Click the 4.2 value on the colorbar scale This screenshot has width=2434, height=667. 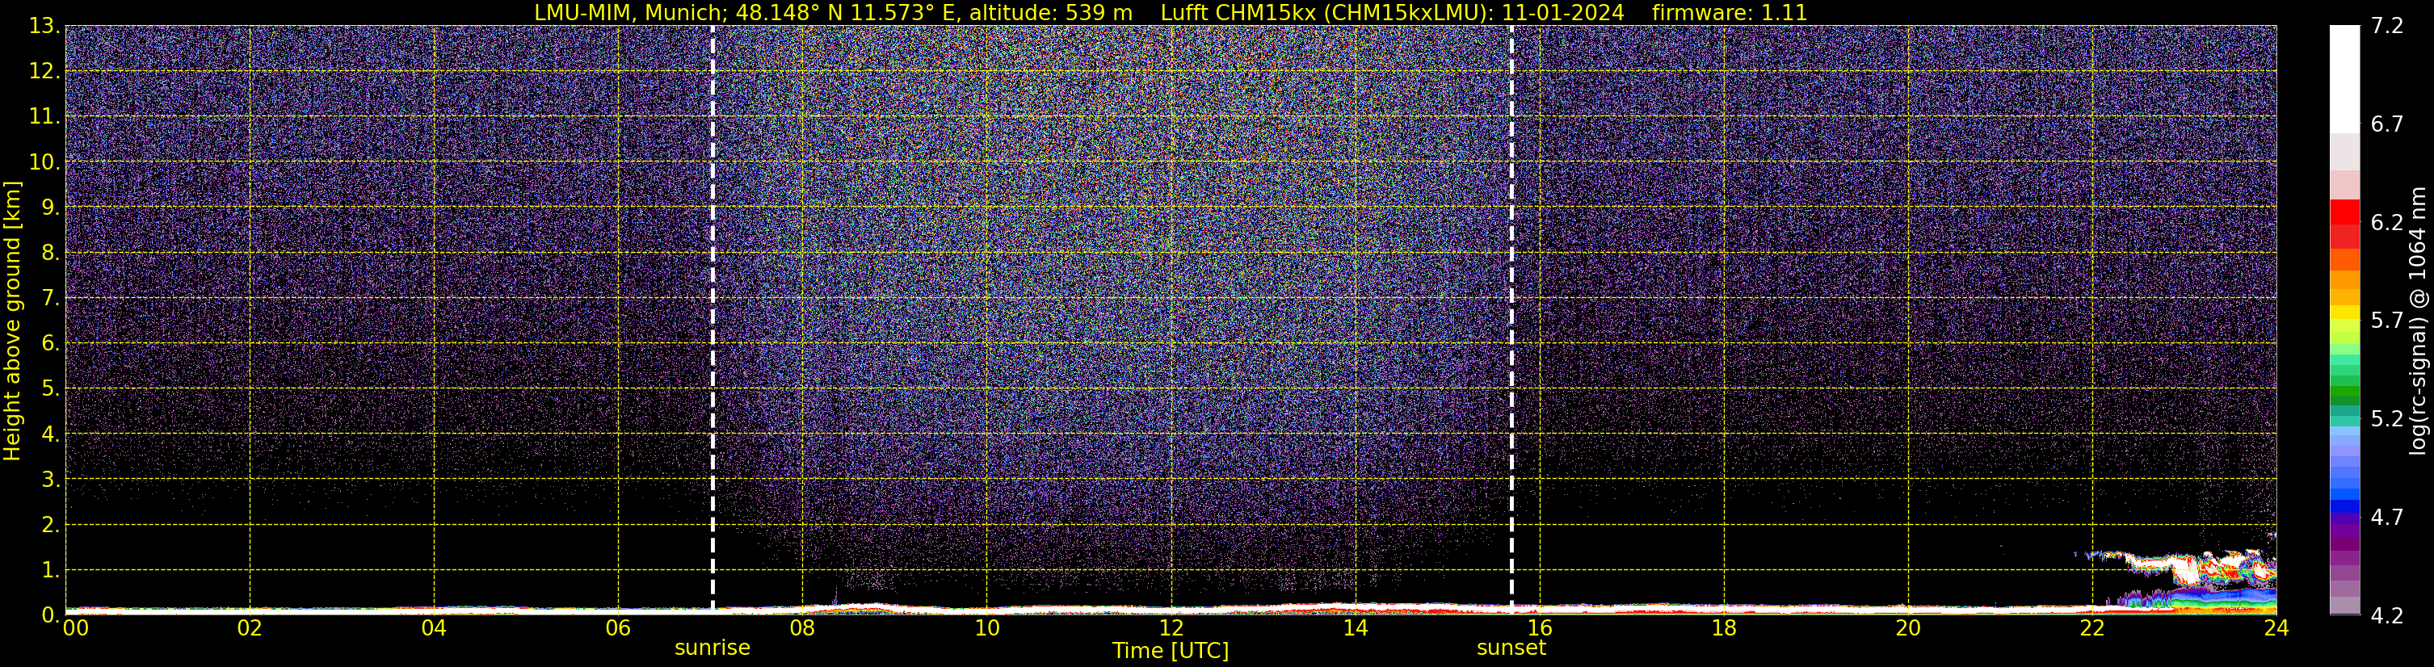[2387, 616]
